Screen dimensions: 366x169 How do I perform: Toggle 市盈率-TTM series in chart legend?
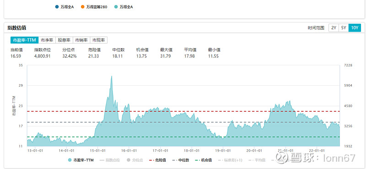[81, 160]
